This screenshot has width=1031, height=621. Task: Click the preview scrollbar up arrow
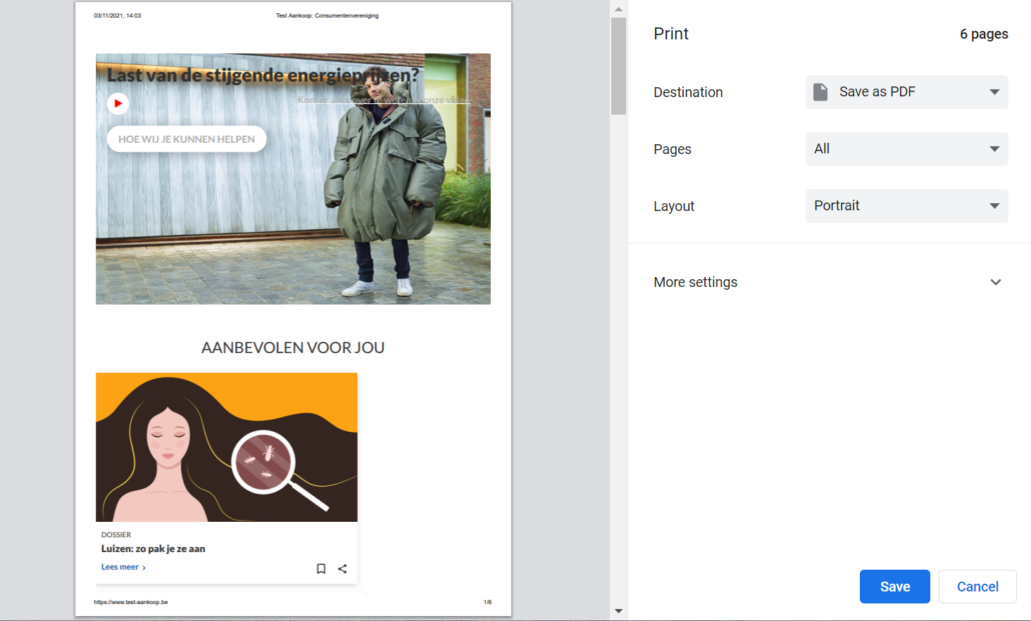tap(618, 9)
